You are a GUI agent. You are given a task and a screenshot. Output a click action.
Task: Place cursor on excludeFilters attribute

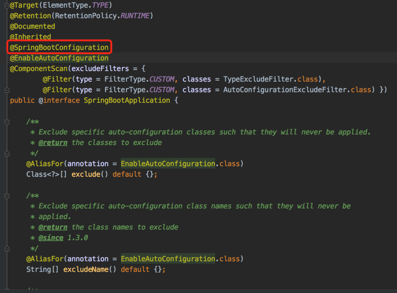point(100,69)
